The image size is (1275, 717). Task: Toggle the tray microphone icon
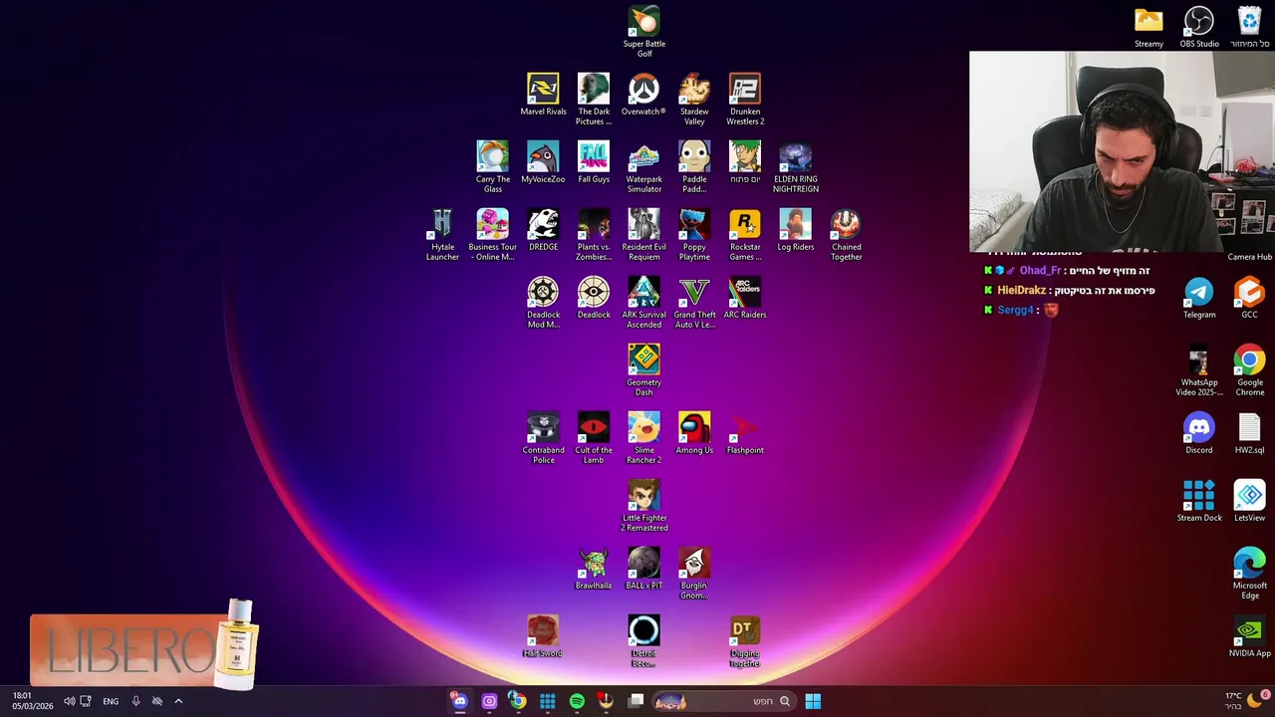click(x=135, y=701)
